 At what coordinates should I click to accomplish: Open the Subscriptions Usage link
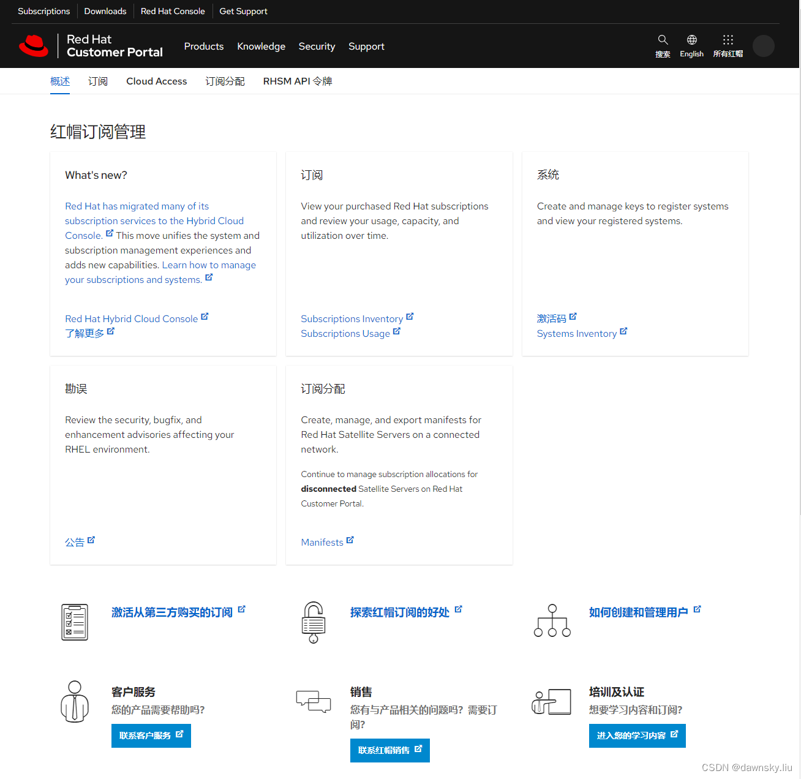coord(345,334)
